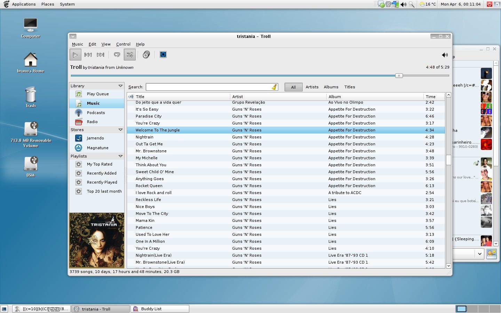The width and height of the screenshot is (501, 313).
Task: Select song Patience
Action: click(x=286, y=227)
